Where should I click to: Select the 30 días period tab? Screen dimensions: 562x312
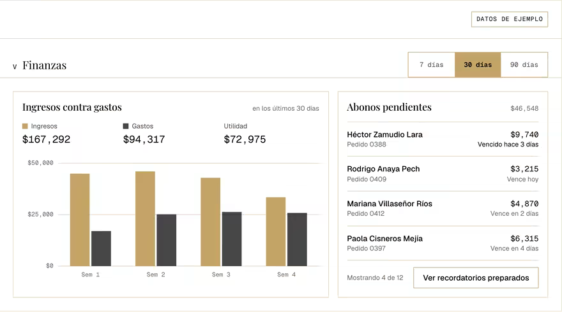point(478,65)
